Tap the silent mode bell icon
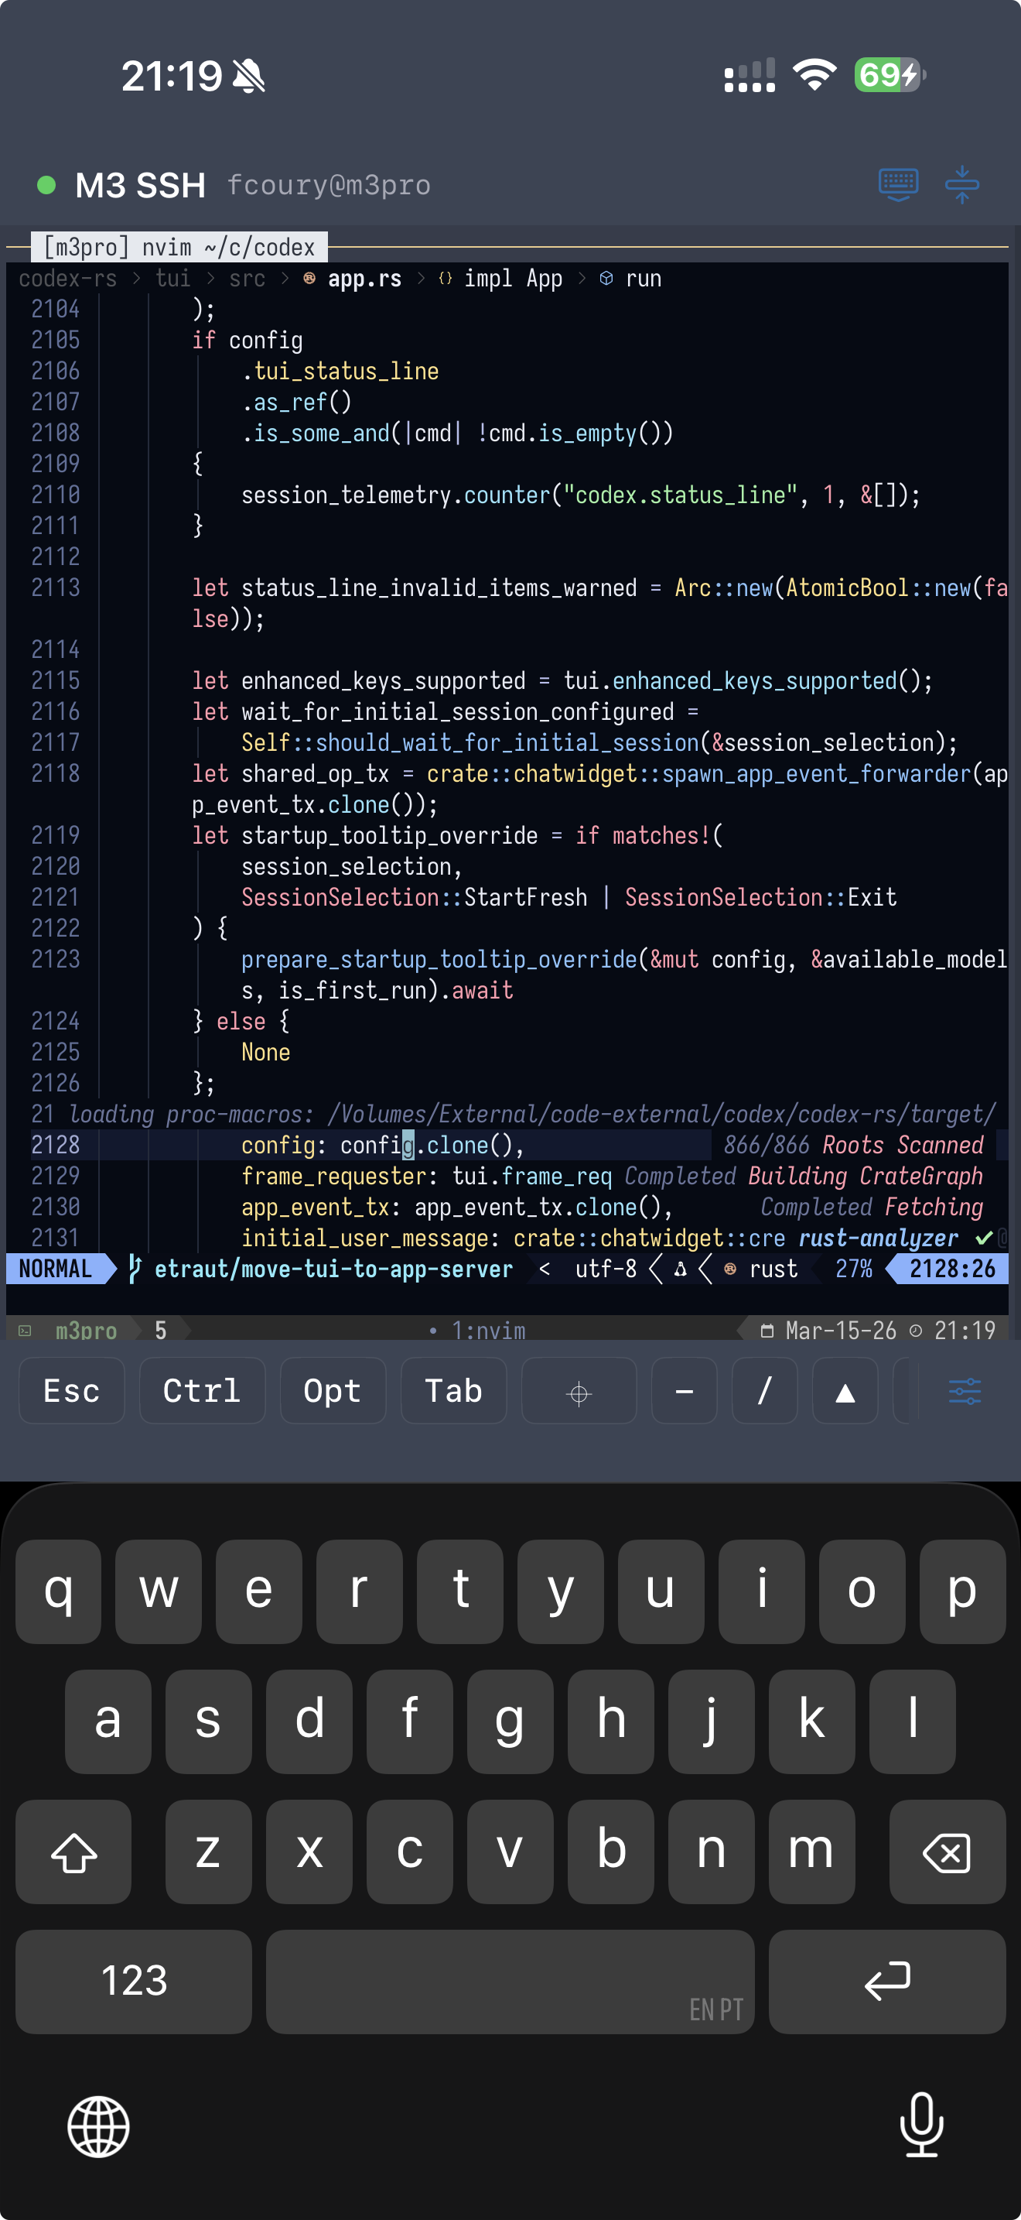Image resolution: width=1021 pixels, height=2220 pixels. [x=249, y=76]
